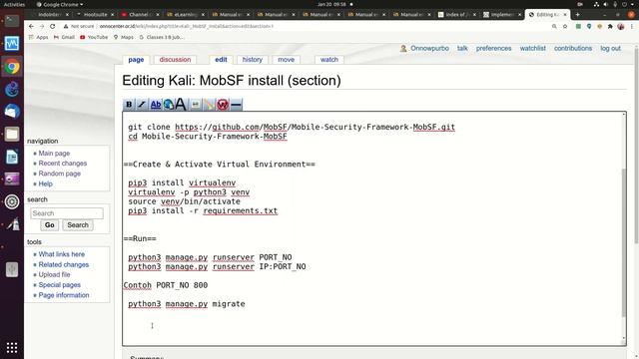The width and height of the screenshot is (639, 359).
Task: Open Help navigation link
Action: point(45,183)
